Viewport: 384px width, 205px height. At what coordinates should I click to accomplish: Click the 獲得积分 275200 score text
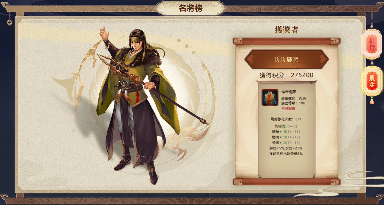pyautogui.click(x=287, y=75)
